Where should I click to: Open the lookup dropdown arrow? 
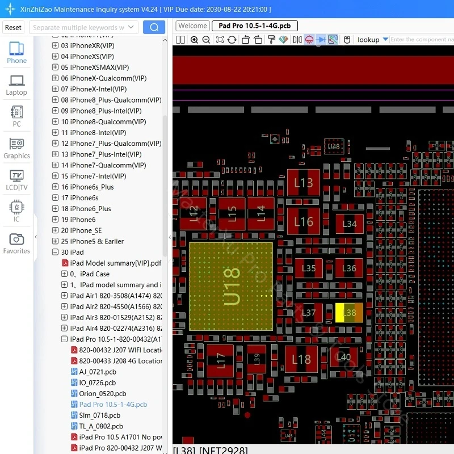click(x=385, y=39)
